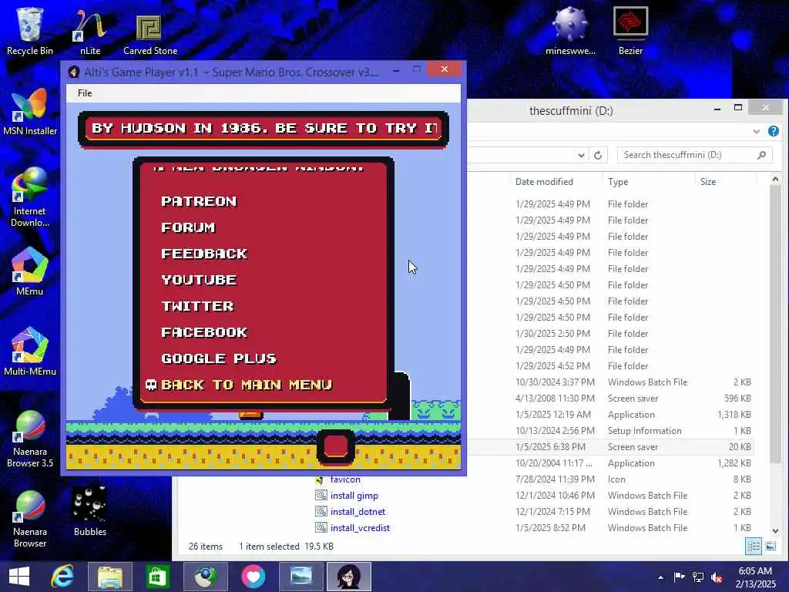Open the Recycle Bin desktop icon
Screen dimensions: 789x592
tap(30, 31)
